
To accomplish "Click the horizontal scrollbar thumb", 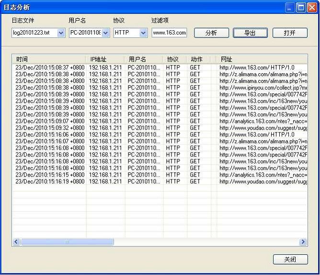I will click(67, 242).
